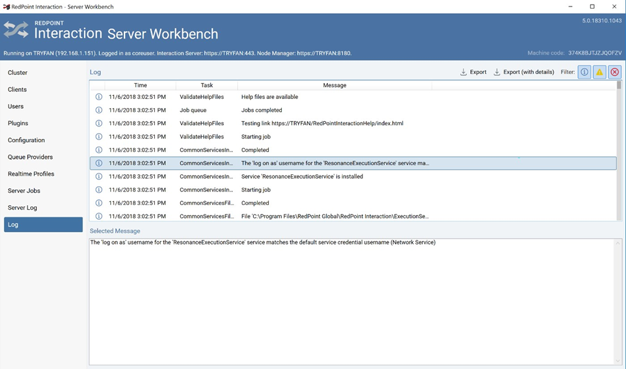The image size is (626, 369).
Task: Click the RedPoint Interaction logo in header
Action: [x=16, y=29]
